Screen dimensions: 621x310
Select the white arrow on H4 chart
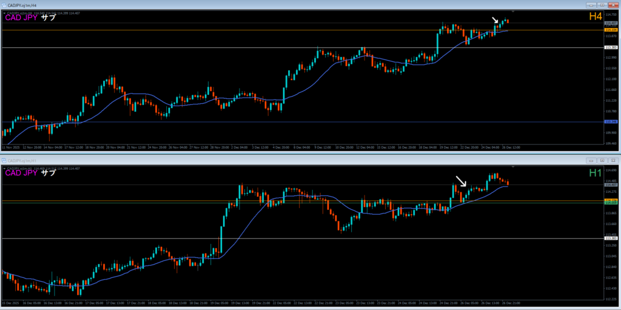tap(495, 21)
